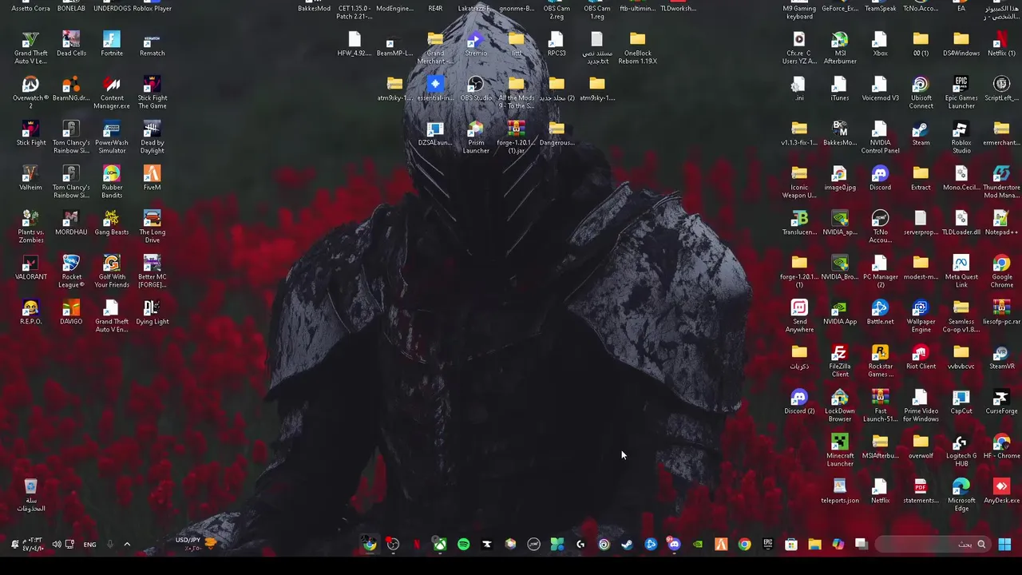Open the VALORANT desktop shortcut
This screenshot has height=575, width=1022.
(30, 268)
